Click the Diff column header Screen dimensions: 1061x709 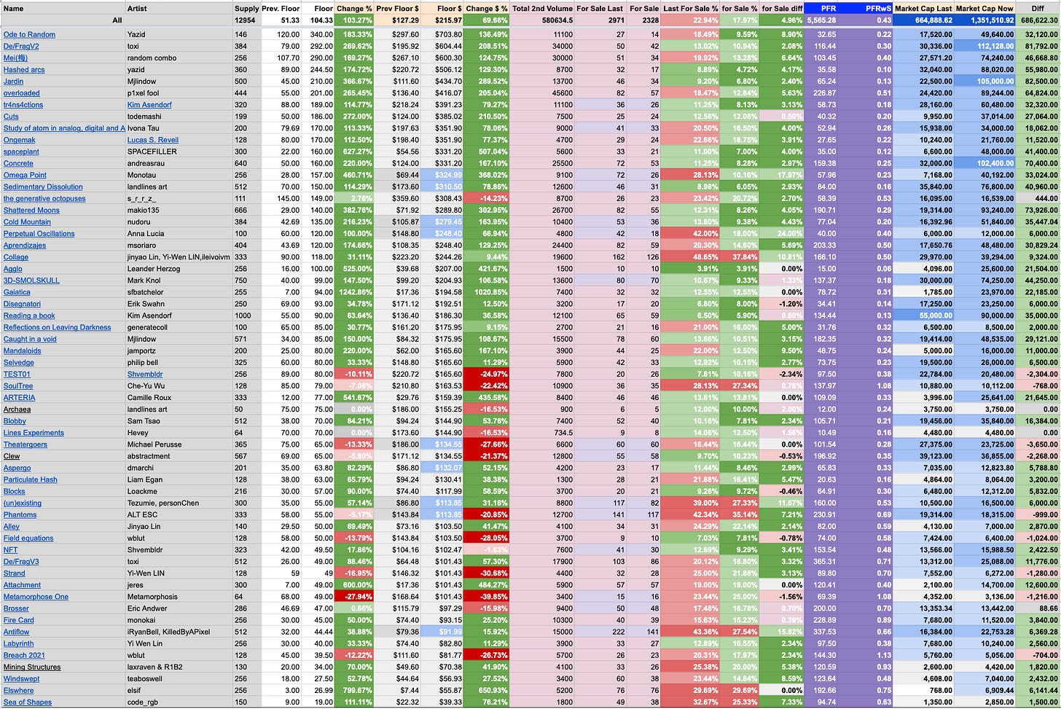pos(1038,8)
